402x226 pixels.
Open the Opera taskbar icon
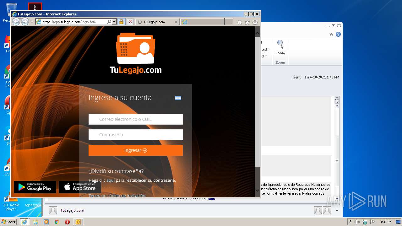tap(67, 222)
